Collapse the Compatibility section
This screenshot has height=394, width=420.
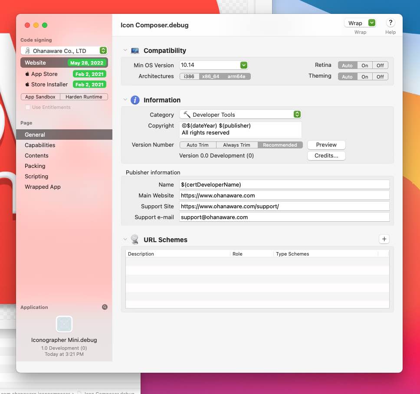125,50
